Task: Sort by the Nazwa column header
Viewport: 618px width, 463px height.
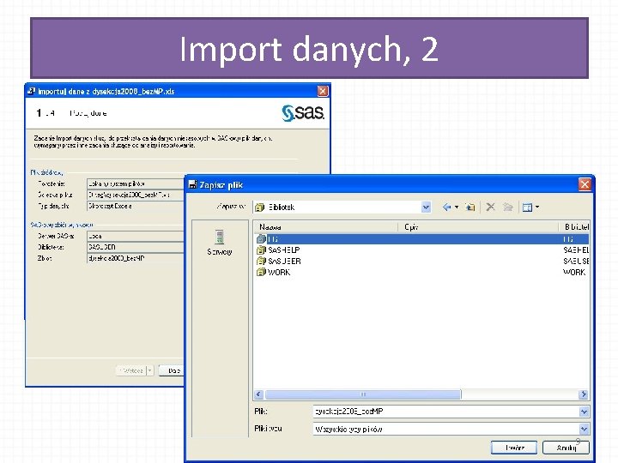Action: [x=326, y=226]
